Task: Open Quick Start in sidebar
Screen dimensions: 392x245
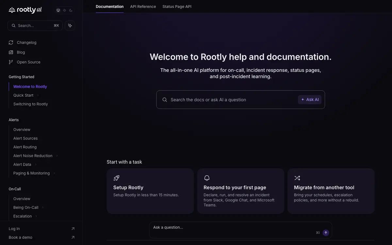Action: pos(23,95)
